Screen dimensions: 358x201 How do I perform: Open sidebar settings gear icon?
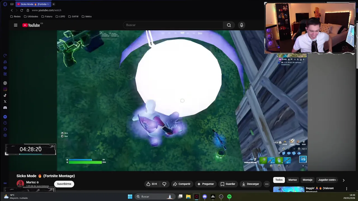coord(5,135)
